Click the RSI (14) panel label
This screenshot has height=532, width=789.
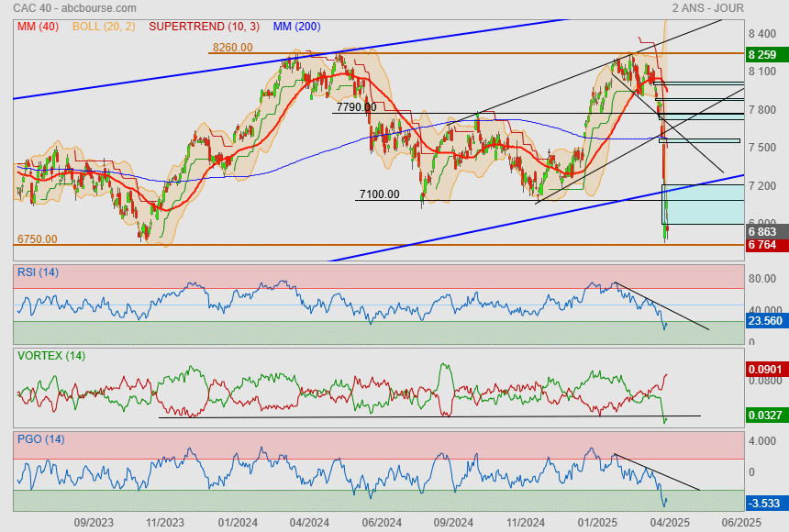[x=38, y=272]
